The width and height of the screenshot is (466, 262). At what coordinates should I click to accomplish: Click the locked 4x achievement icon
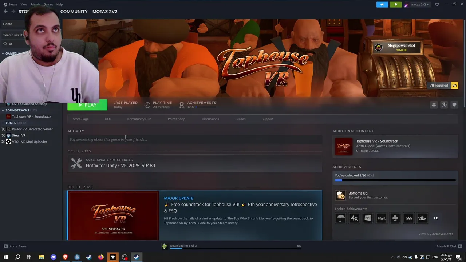click(354, 218)
